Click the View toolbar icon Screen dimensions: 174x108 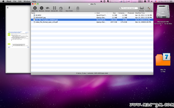click(61, 8)
